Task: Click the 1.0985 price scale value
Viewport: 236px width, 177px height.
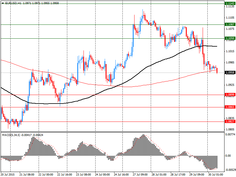Action: (x=230, y=63)
